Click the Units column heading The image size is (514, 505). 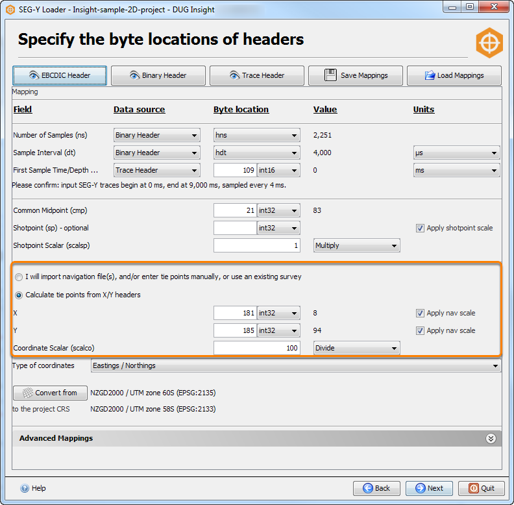coord(424,110)
